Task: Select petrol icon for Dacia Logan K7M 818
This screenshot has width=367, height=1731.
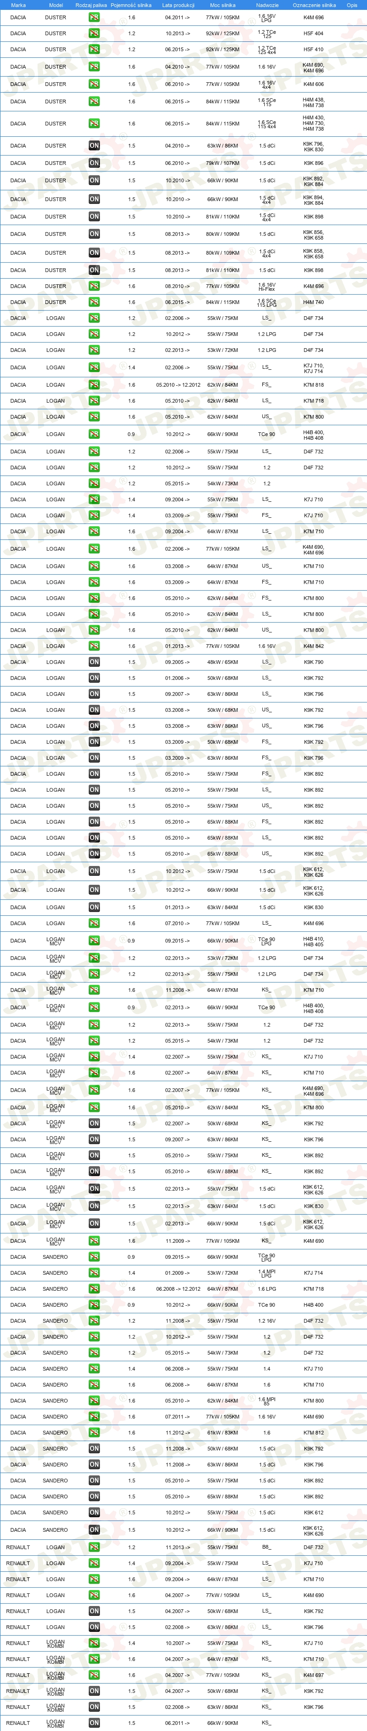Action: (x=94, y=384)
